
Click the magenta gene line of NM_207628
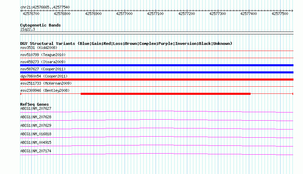pos(157,119)
